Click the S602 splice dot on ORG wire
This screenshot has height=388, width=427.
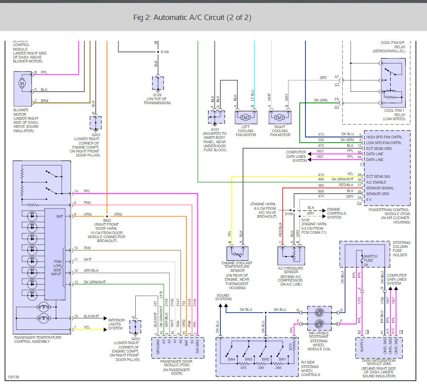tap(107, 216)
